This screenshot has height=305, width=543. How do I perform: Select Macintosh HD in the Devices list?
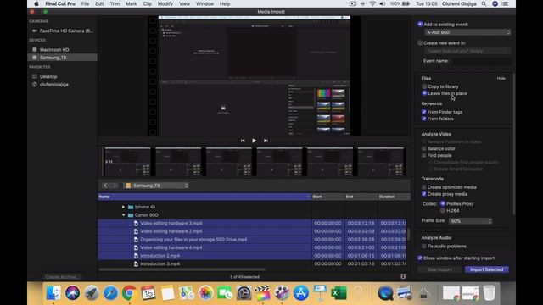pos(54,50)
